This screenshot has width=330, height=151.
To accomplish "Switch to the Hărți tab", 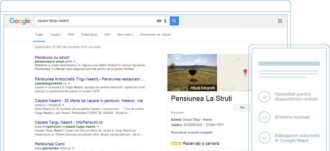I will pyautogui.click(x=71, y=34).
